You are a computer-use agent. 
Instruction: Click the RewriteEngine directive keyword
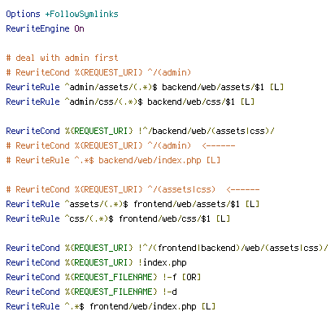pos(37,28)
